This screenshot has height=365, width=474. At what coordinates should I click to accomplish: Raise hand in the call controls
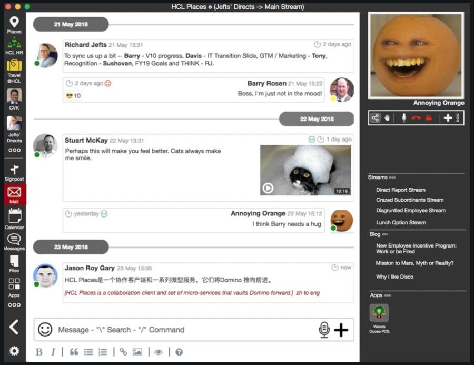click(x=387, y=117)
